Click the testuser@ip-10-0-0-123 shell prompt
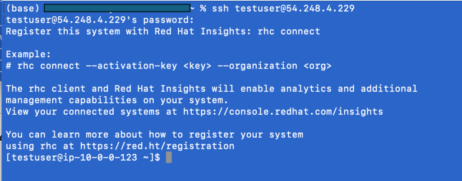 [83, 158]
